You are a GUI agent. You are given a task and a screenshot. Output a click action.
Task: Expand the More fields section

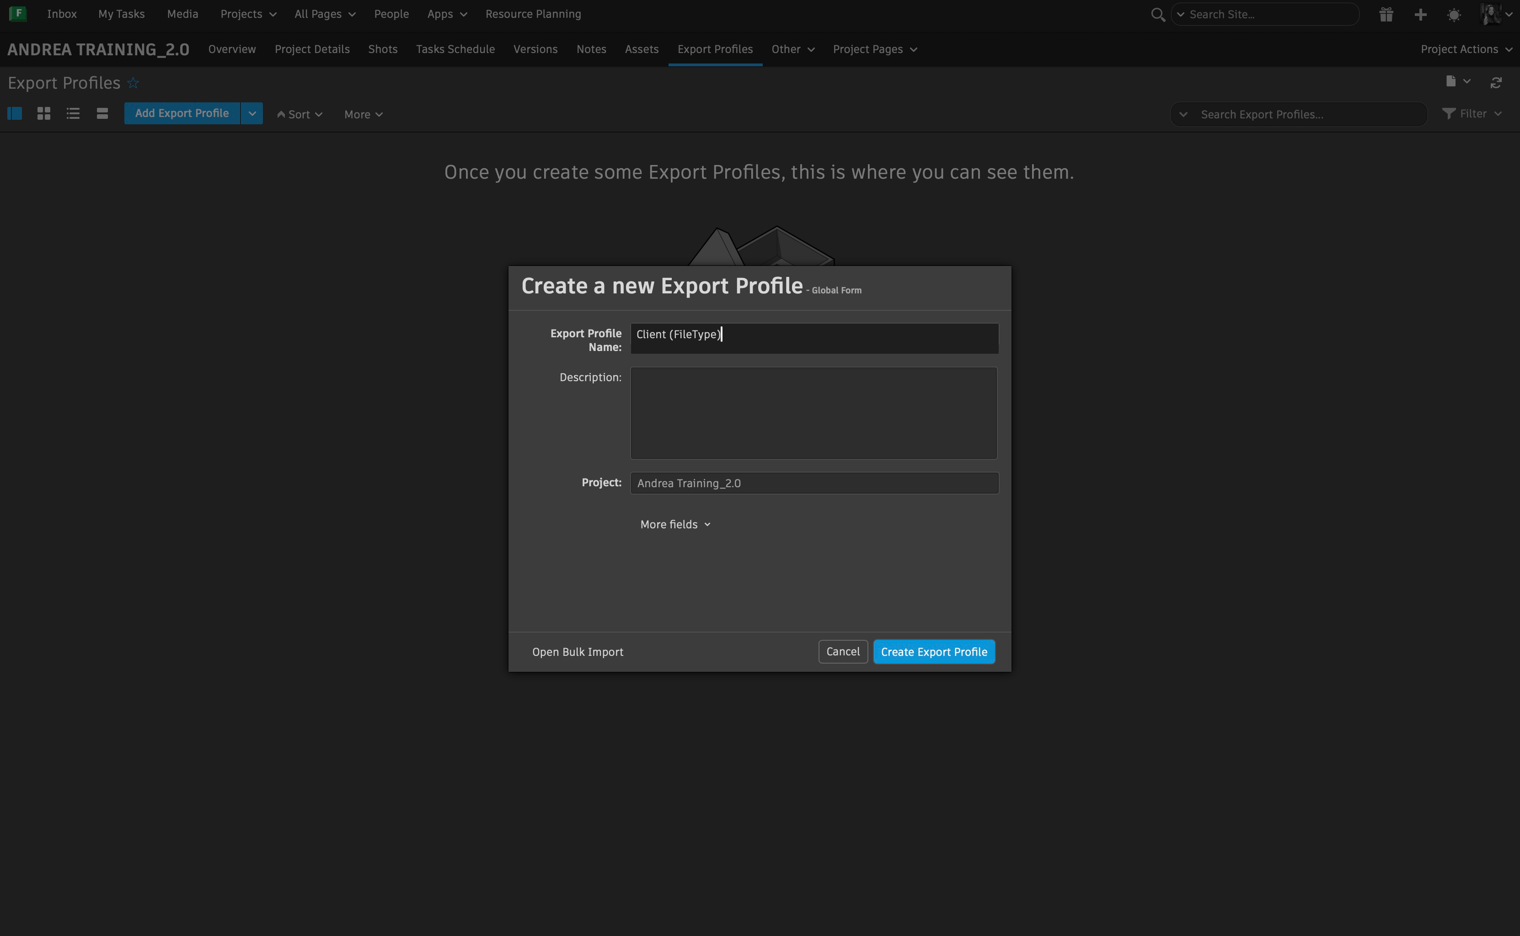(x=675, y=524)
